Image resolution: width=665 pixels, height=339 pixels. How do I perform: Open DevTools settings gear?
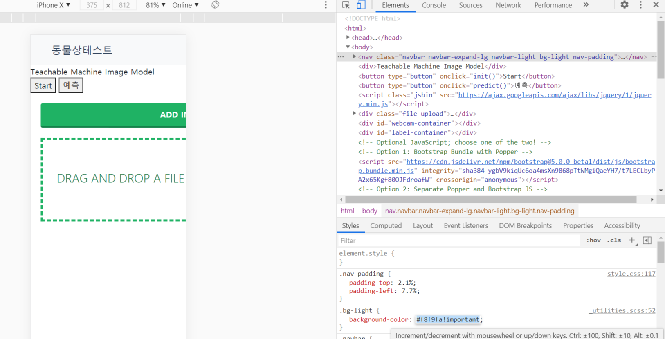(624, 5)
